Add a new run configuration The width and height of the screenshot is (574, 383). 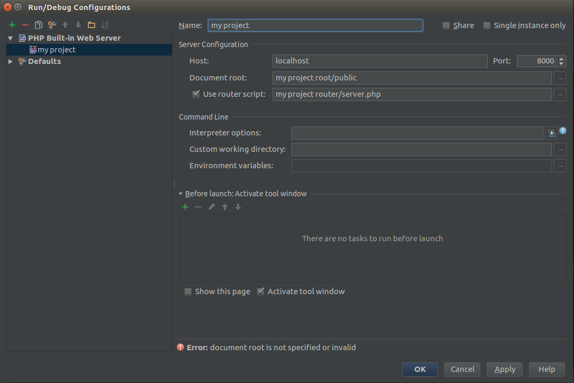[x=12, y=25]
